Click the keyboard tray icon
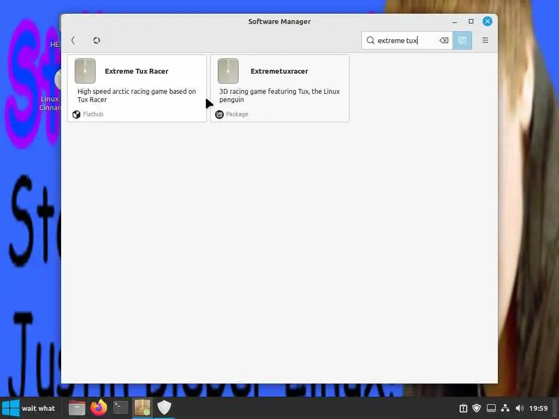The image size is (559, 419). click(x=491, y=408)
